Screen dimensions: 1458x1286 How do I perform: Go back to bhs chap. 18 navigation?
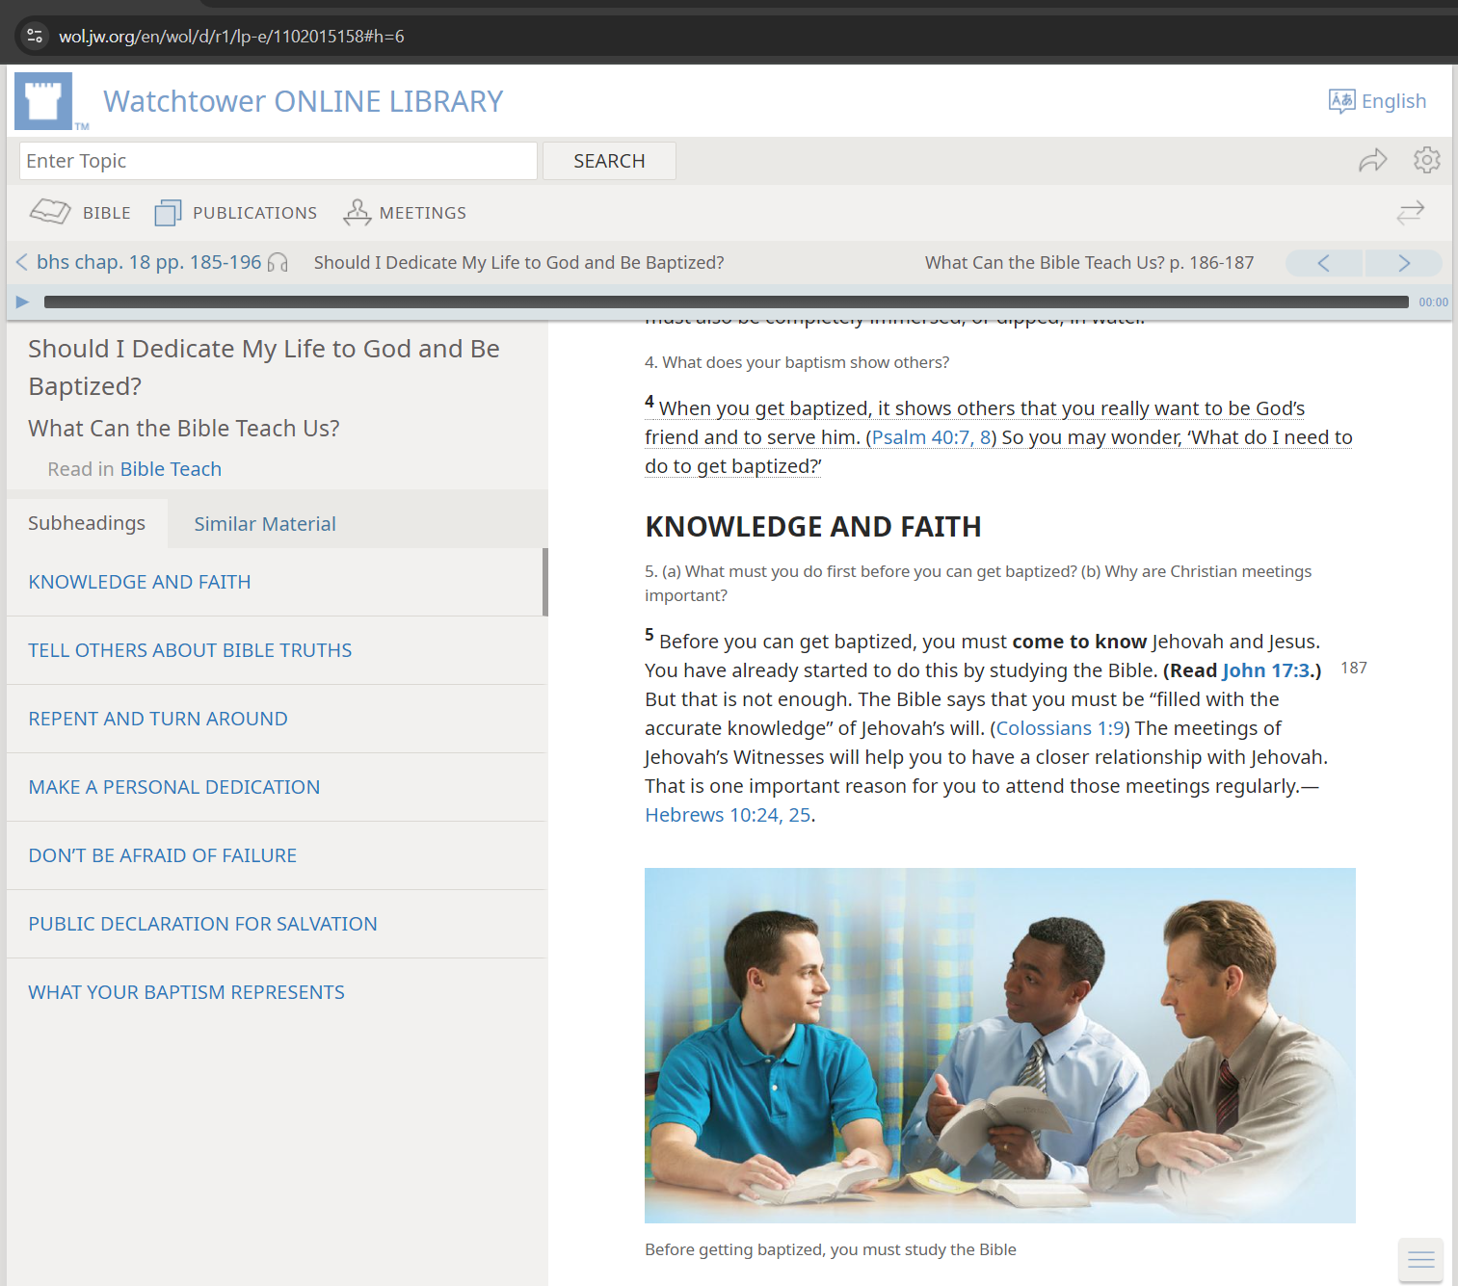pyautogui.click(x=139, y=262)
